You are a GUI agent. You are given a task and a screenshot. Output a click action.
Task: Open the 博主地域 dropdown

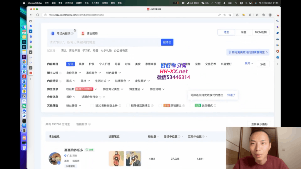(x=157, y=89)
